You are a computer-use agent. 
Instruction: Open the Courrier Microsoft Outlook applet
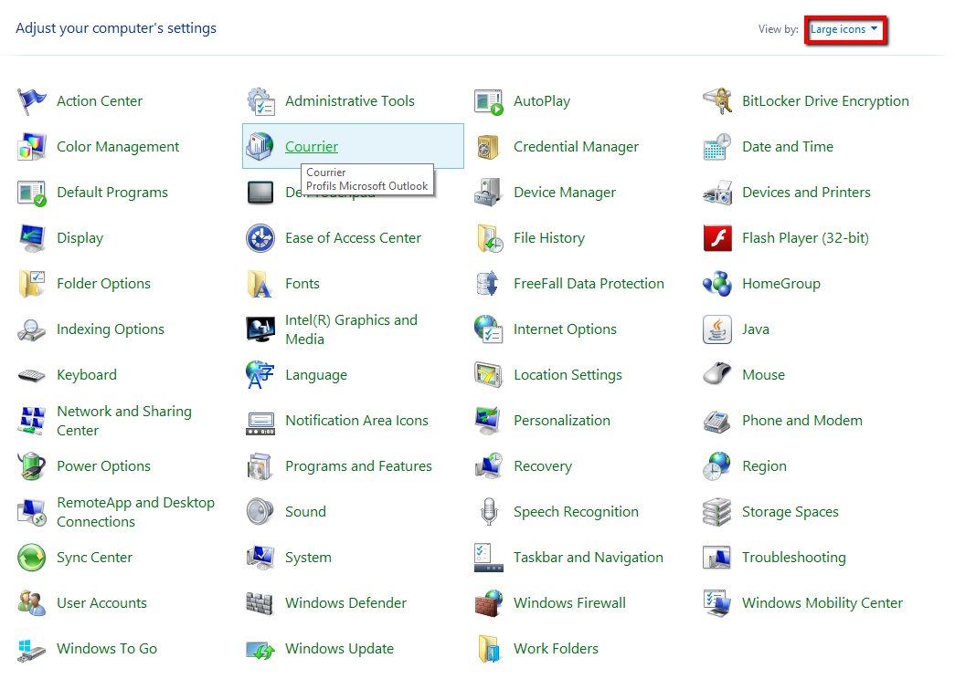coord(311,146)
